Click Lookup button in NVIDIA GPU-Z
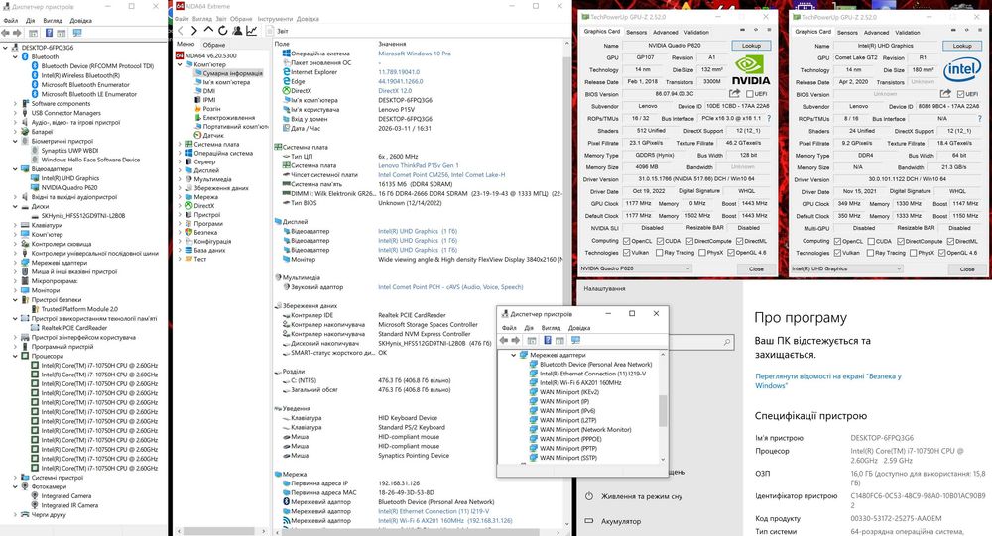The image size is (992, 536). [x=751, y=46]
